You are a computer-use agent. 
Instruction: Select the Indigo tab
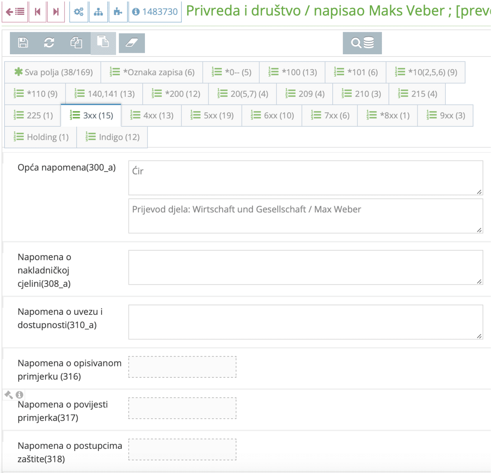(112, 137)
